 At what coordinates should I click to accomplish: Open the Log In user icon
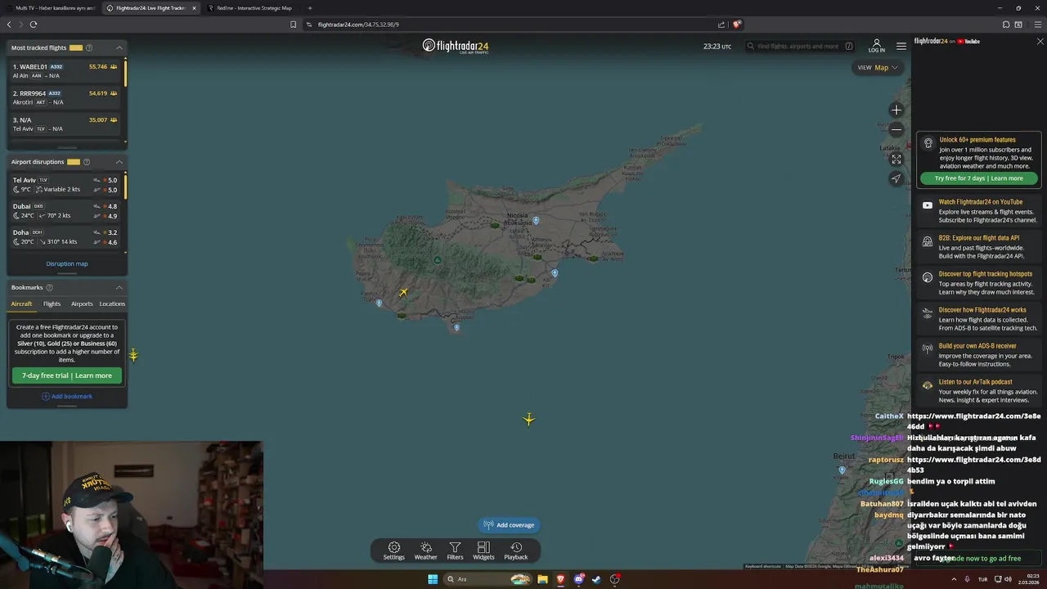point(876,46)
